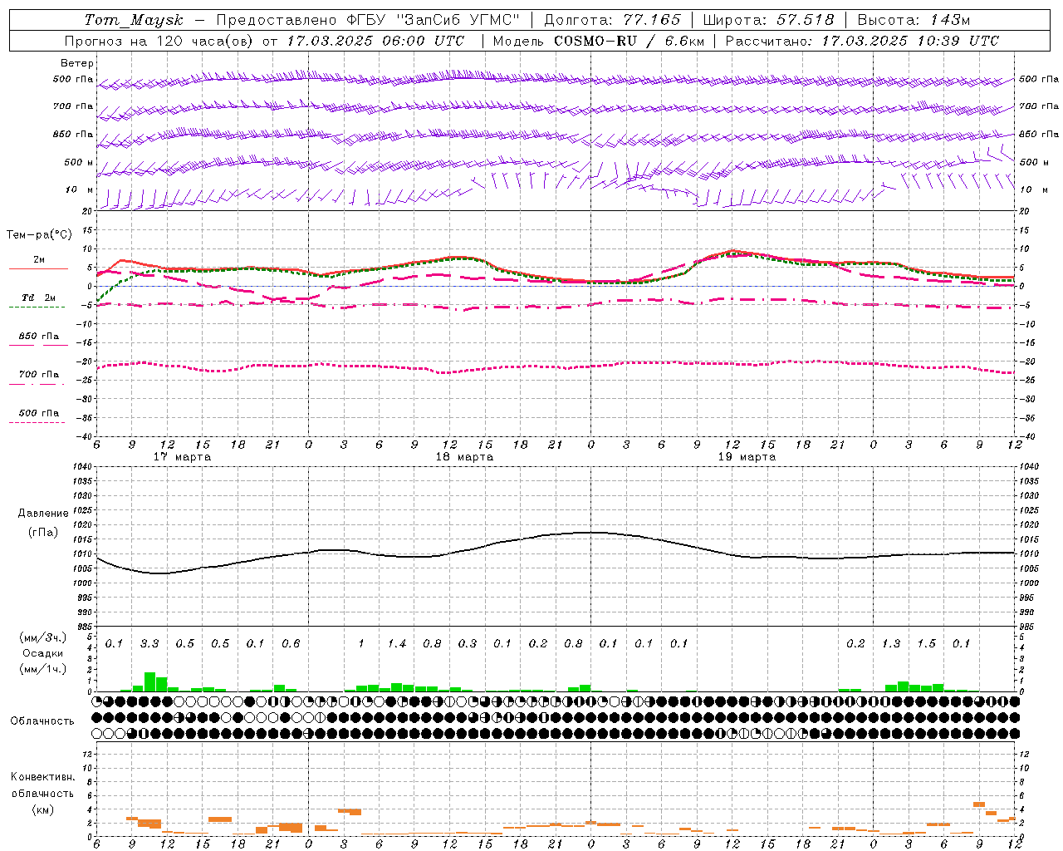Click the "Конвективн." convective cloud label
The height and width of the screenshot is (851, 1063).
click(x=42, y=777)
